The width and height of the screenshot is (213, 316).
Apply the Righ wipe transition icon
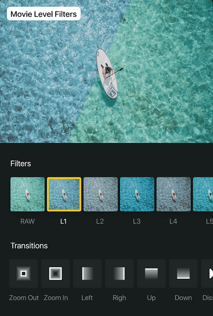119,274
